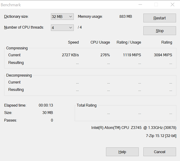Click the 1119 MIPS rating per usage value
This screenshot has height=161, width=180.
pyautogui.click(x=132, y=55)
